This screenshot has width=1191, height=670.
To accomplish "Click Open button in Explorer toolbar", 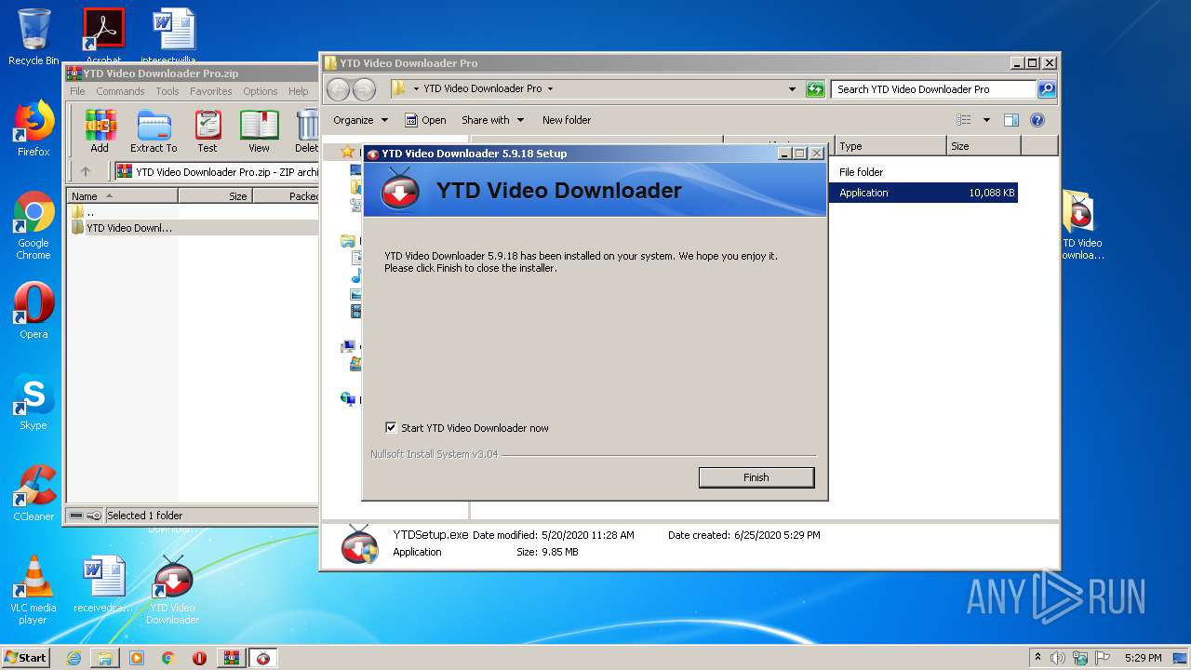I will point(425,120).
